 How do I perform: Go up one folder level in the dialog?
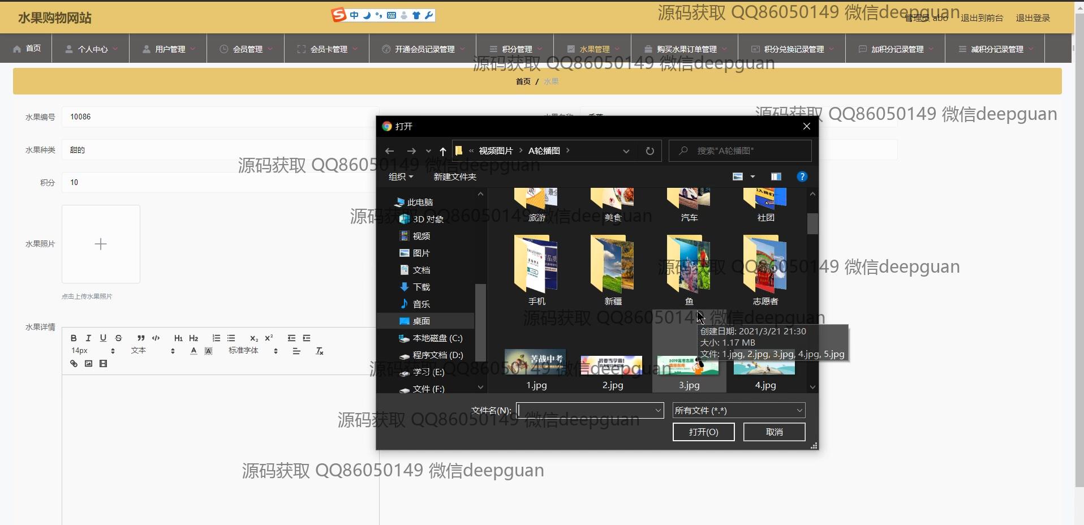click(443, 151)
